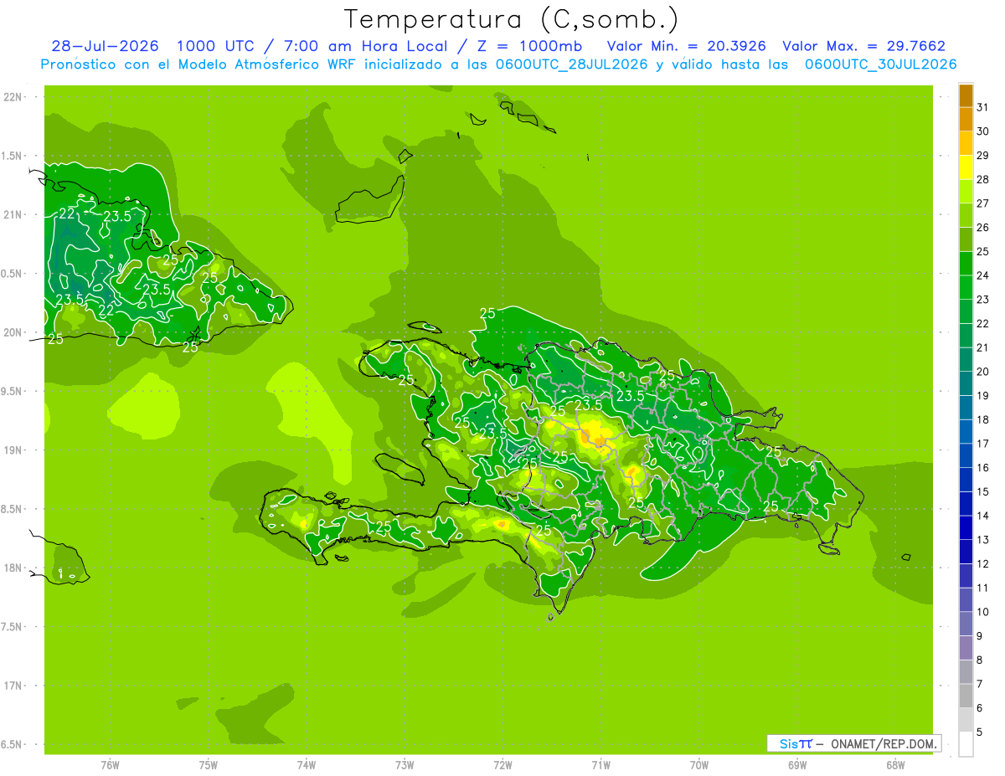Click the longitude axis label "76W"
This screenshot has height=776, width=1005.
click(x=110, y=764)
